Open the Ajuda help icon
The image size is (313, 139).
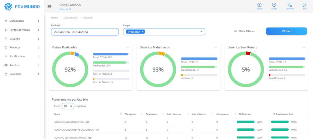(x=274, y=5)
